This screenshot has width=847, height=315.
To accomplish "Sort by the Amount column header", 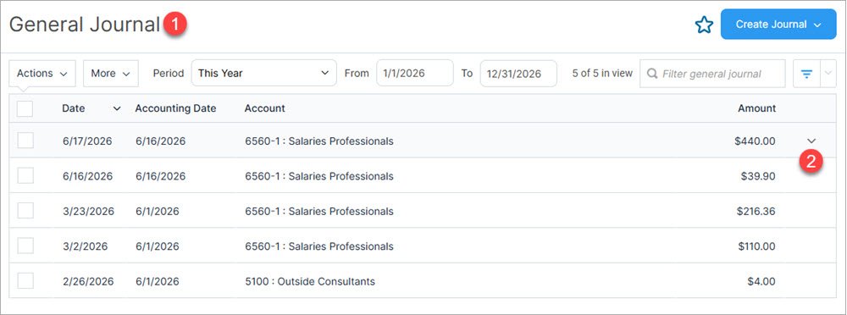I will 756,108.
